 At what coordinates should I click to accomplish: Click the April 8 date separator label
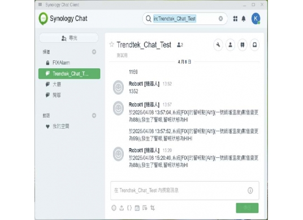click(184, 62)
